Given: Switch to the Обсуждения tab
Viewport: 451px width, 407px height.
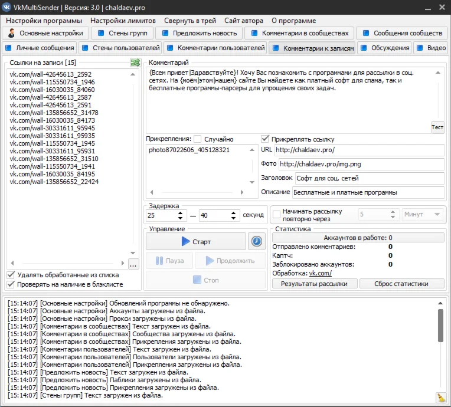Looking at the screenshot, I should (385, 48).
